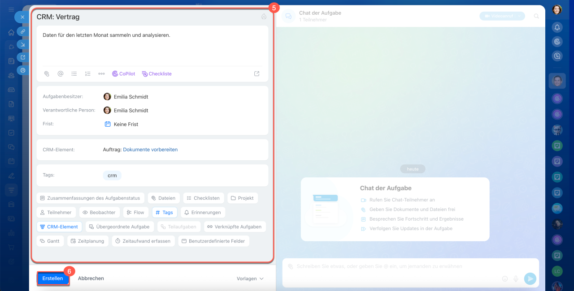Image resolution: width=574 pixels, height=291 pixels.
Task: Open the Dokumente vorbereiten CRM link
Action: coord(150,150)
